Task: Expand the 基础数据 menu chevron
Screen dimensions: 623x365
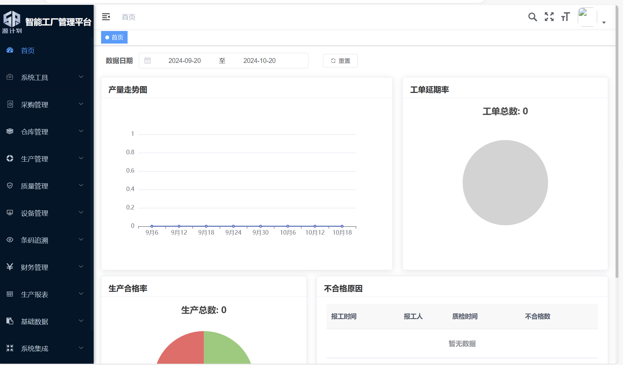Action: [x=81, y=321]
